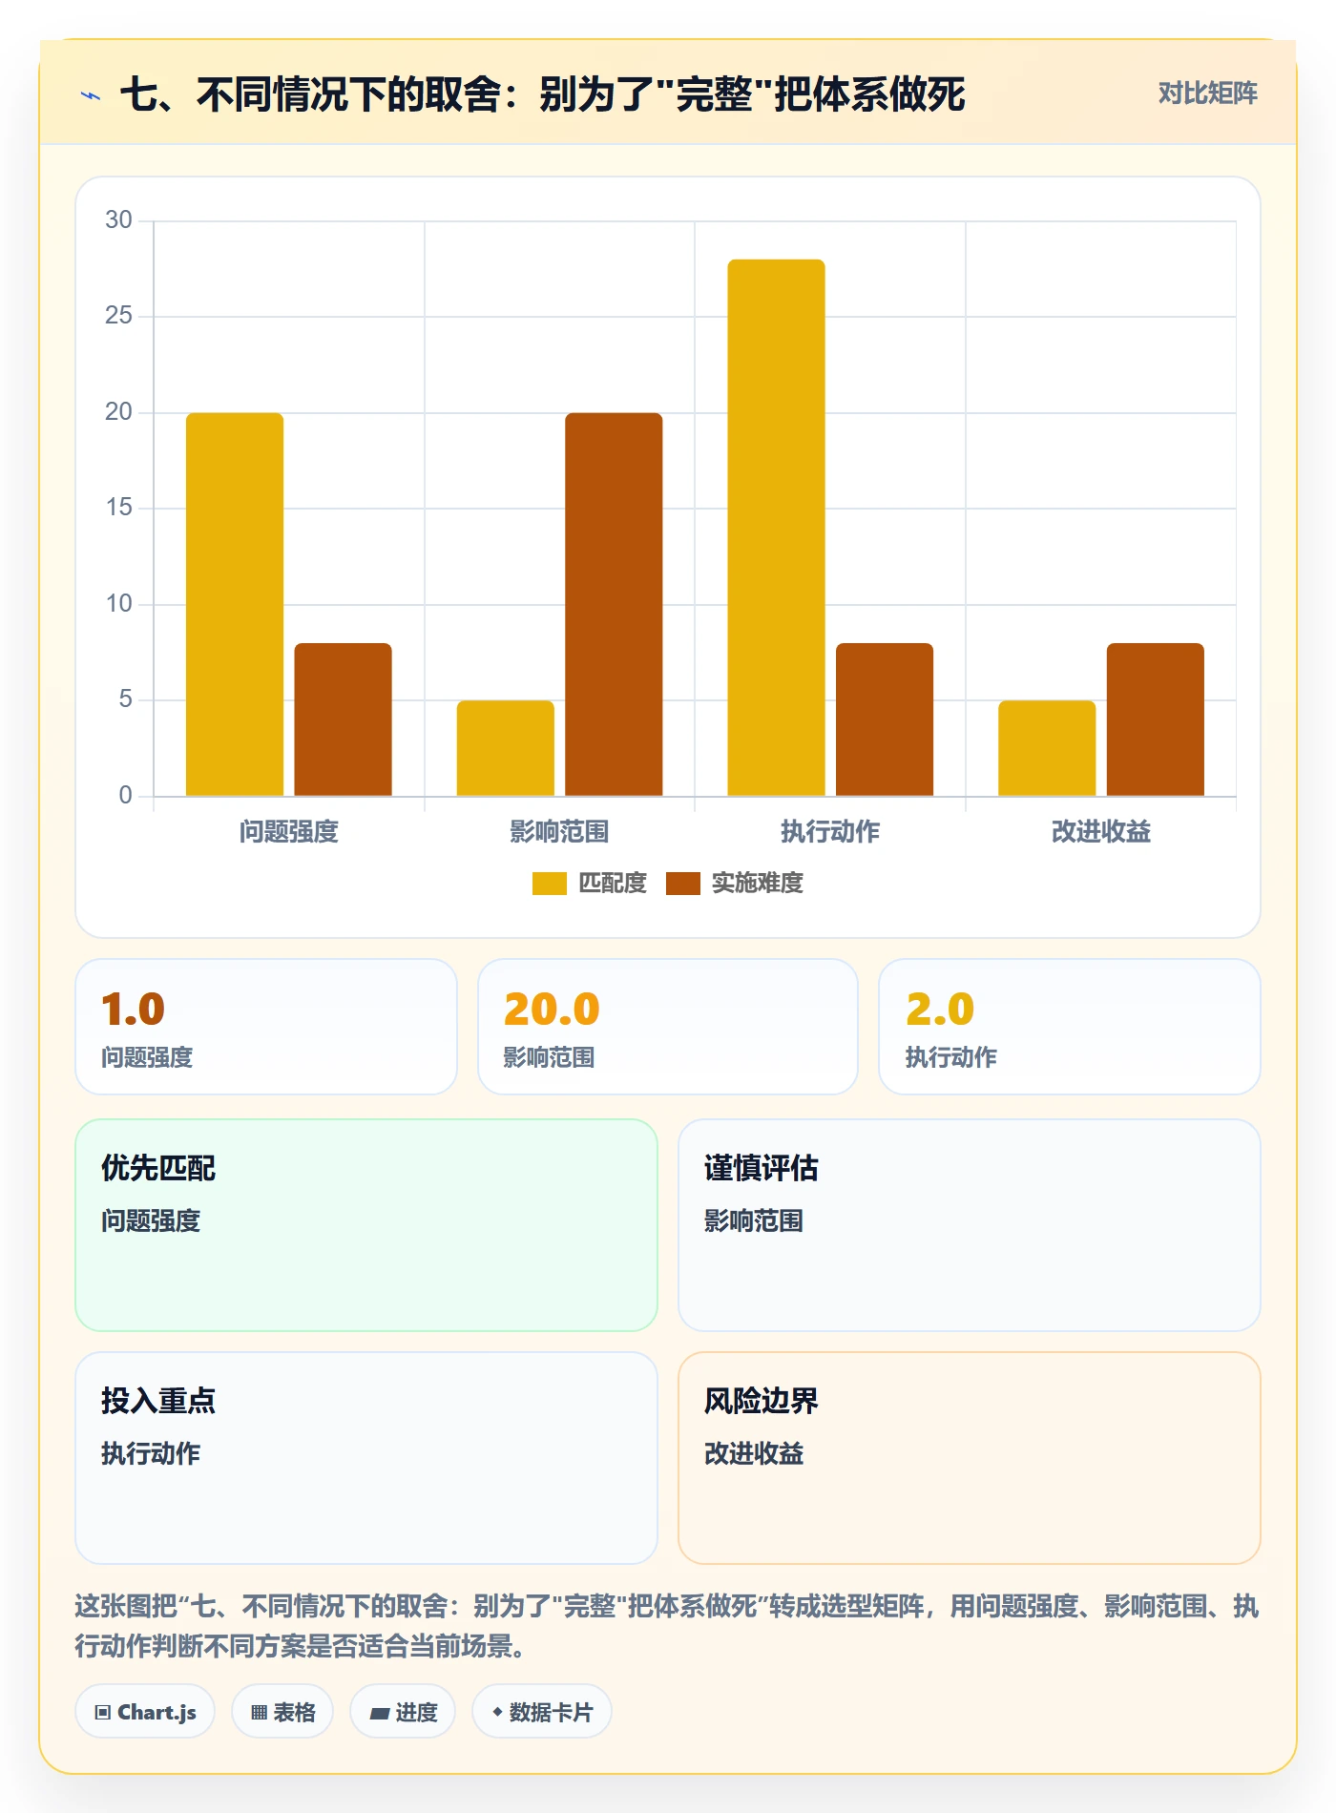Select the 优先匹配 green card
Image resolution: width=1336 pixels, height=1813 pixels.
[366, 1225]
